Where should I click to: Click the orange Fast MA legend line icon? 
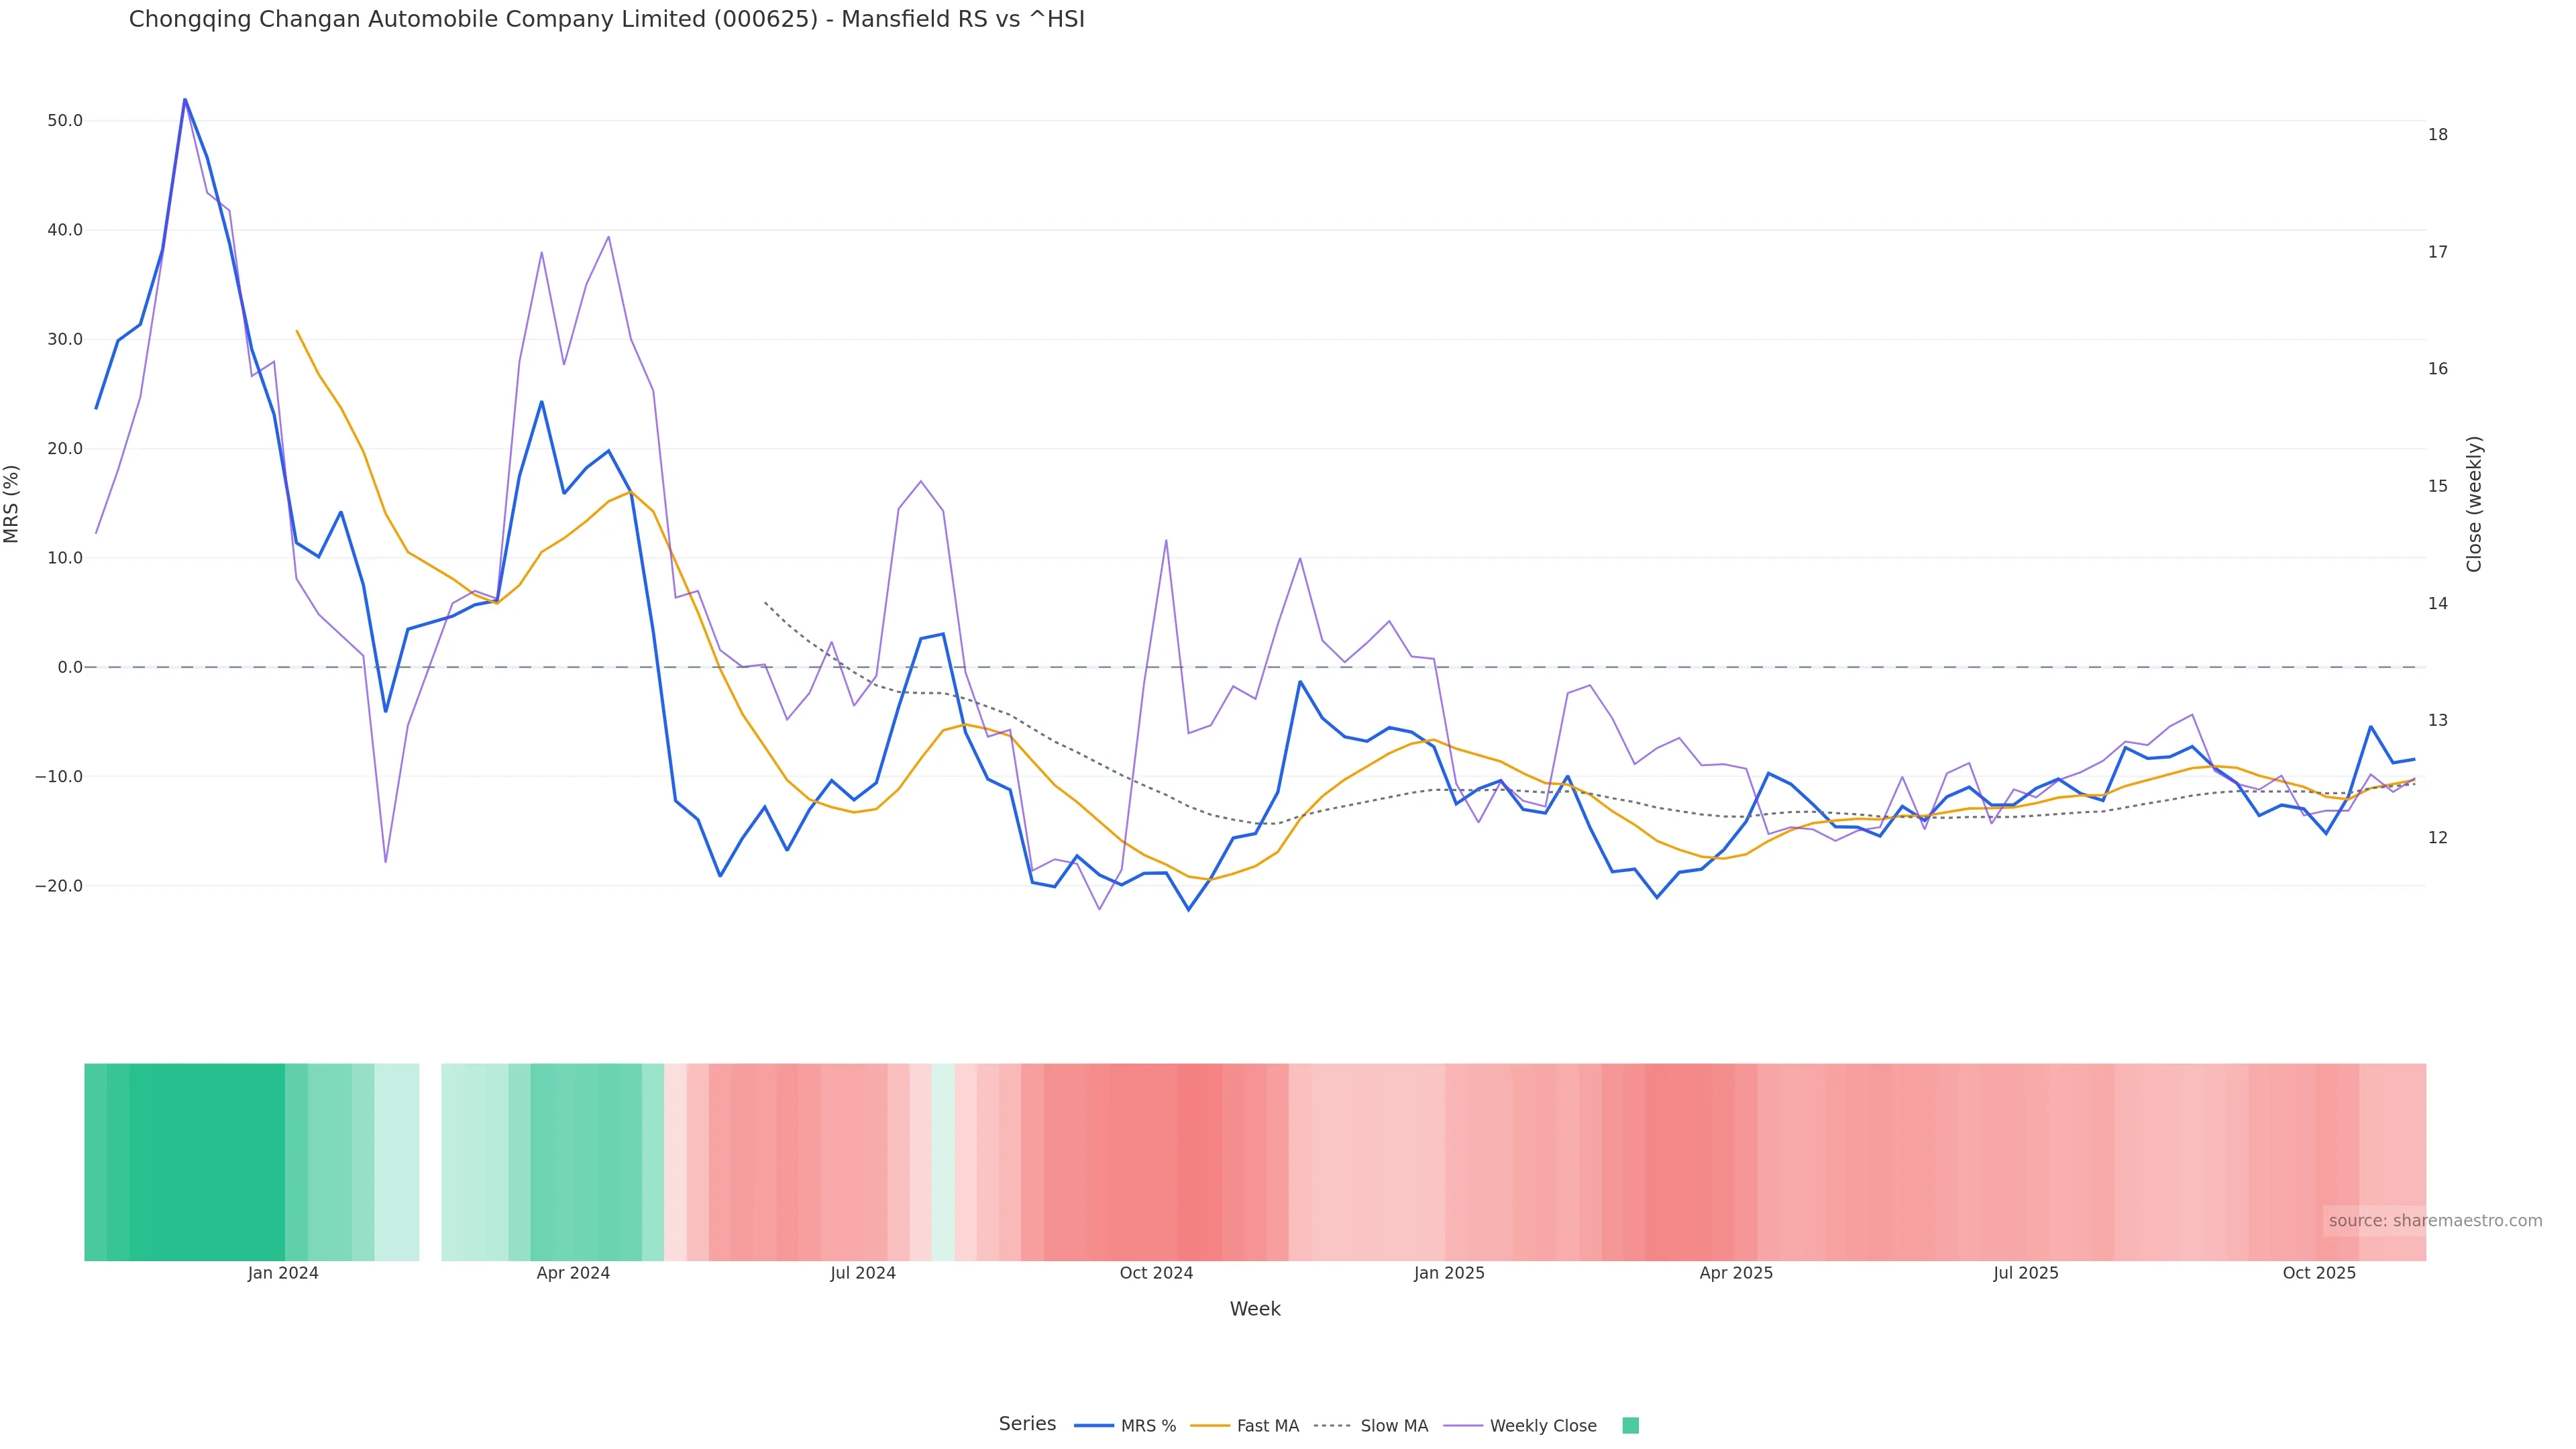tap(1210, 1426)
